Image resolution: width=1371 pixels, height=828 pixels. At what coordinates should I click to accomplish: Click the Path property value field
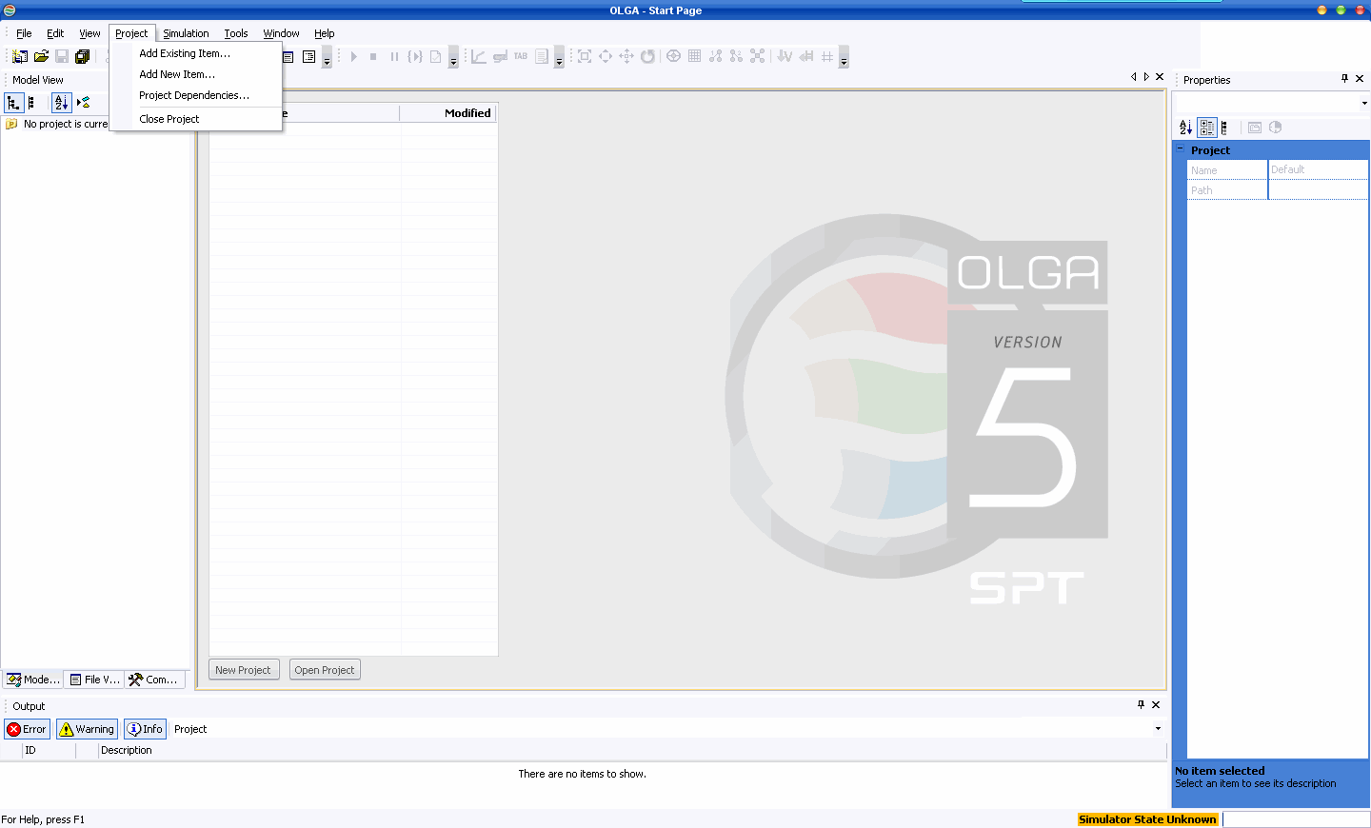(1319, 190)
